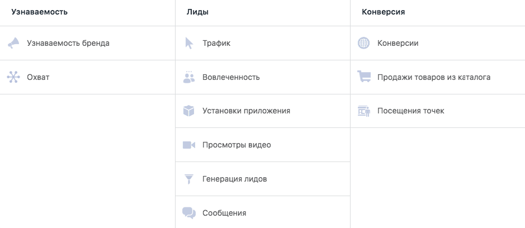The height and width of the screenshot is (228, 525).
Task: Choose the Продажи товаров из каталога option
Action: [x=434, y=77]
